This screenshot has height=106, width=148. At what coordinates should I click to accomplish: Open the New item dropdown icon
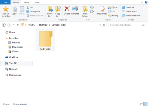point(92,7)
